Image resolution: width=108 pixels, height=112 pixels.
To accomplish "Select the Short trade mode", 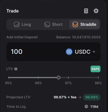I will (x=54, y=24).
